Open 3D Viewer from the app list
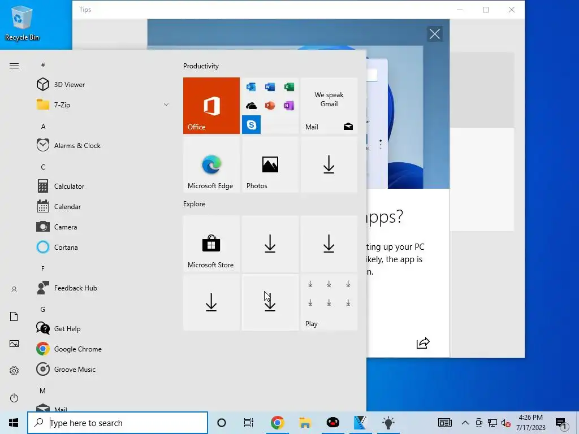579x434 pixels. [102, 85]
